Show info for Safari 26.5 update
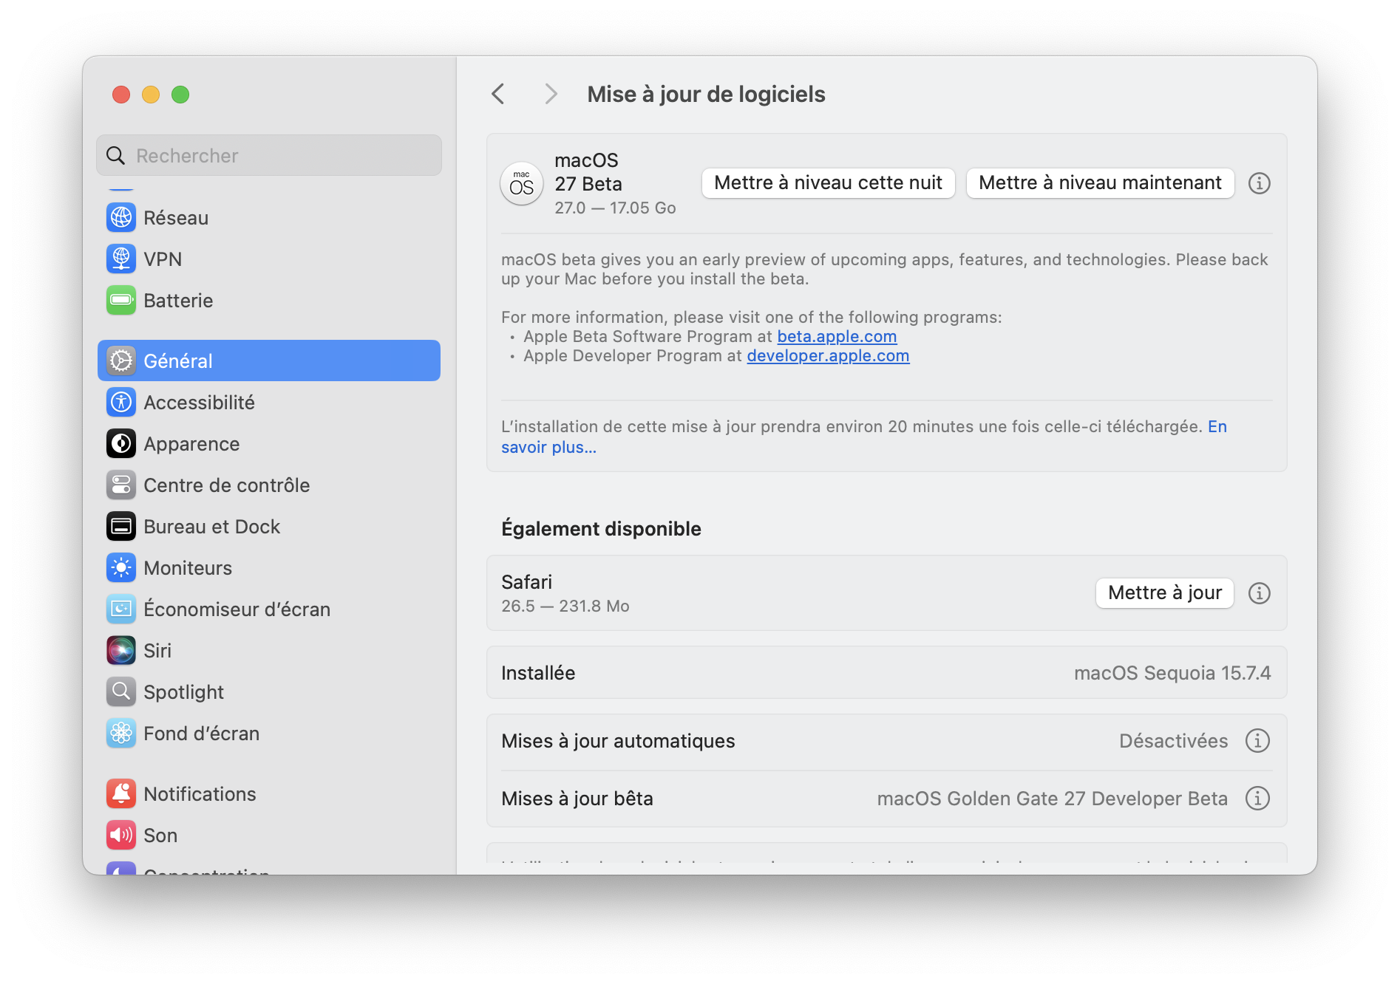1400x984 pixels. point(1260,593)
